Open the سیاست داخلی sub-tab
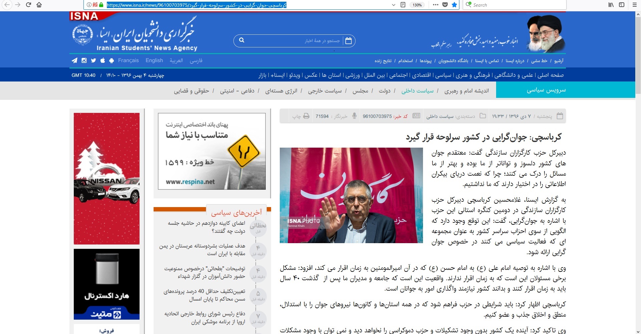The image size is (641, 334). 417,91
